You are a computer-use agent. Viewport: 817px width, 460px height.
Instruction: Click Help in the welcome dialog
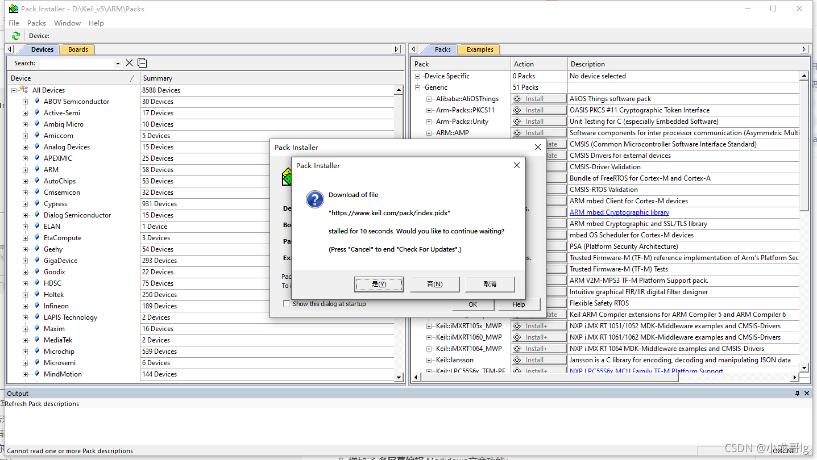(x=519, y=304)
